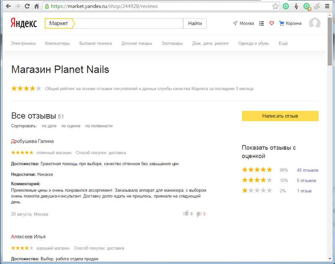Change the Москва region selector
The image size is (335, 264).
[x=243, y=23]
